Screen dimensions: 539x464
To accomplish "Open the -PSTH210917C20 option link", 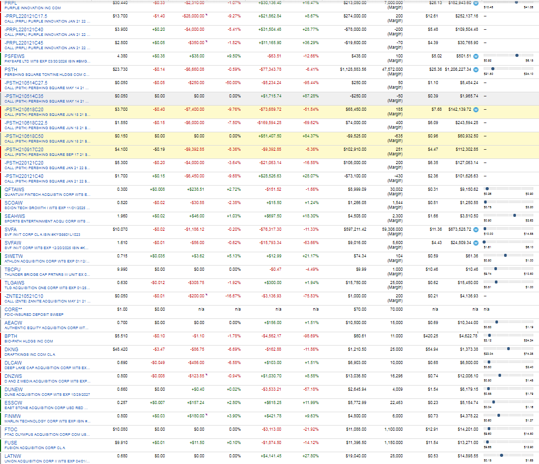I will [x=24, y=150].
